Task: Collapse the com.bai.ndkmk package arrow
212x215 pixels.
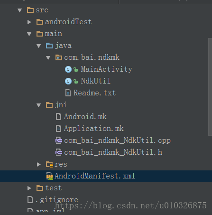Action: pos(48,58)
